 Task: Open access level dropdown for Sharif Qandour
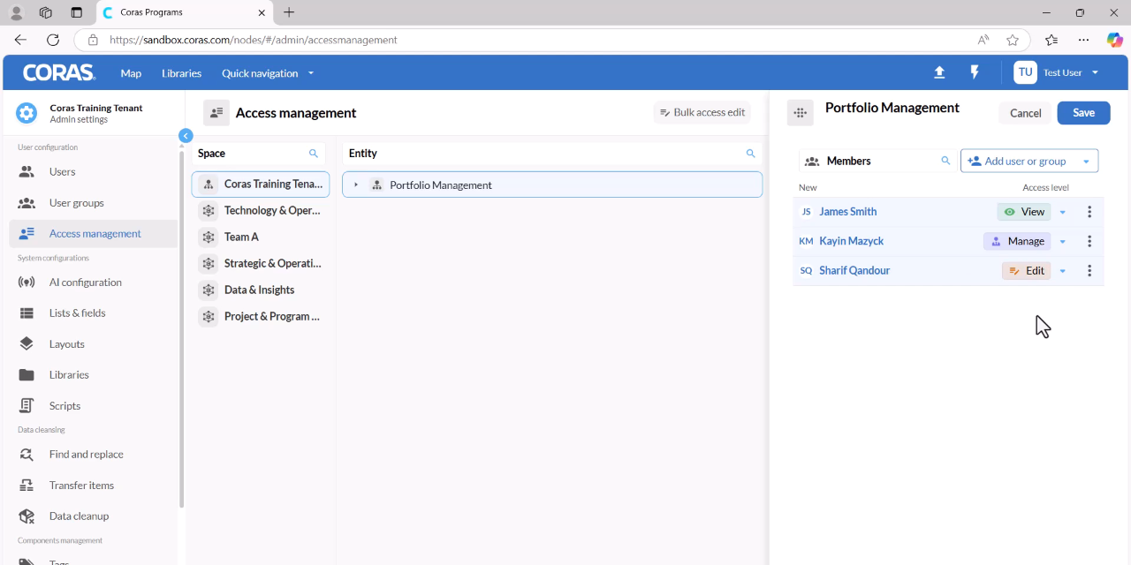pos(1063,271)
